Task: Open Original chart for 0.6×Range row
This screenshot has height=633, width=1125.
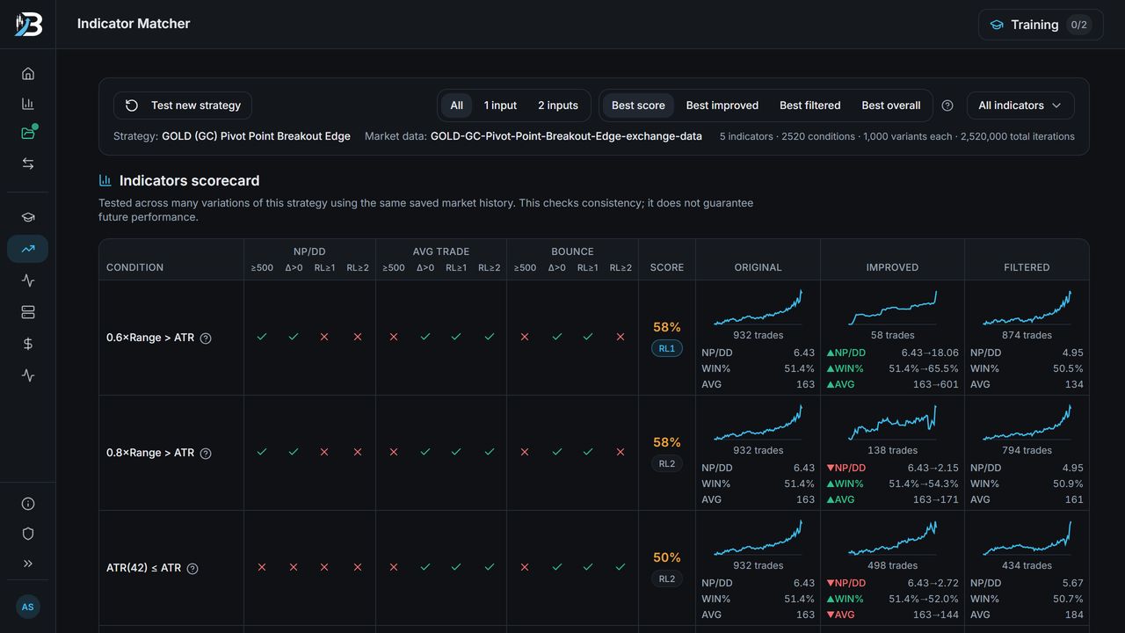Action: [x=758, y=308]
